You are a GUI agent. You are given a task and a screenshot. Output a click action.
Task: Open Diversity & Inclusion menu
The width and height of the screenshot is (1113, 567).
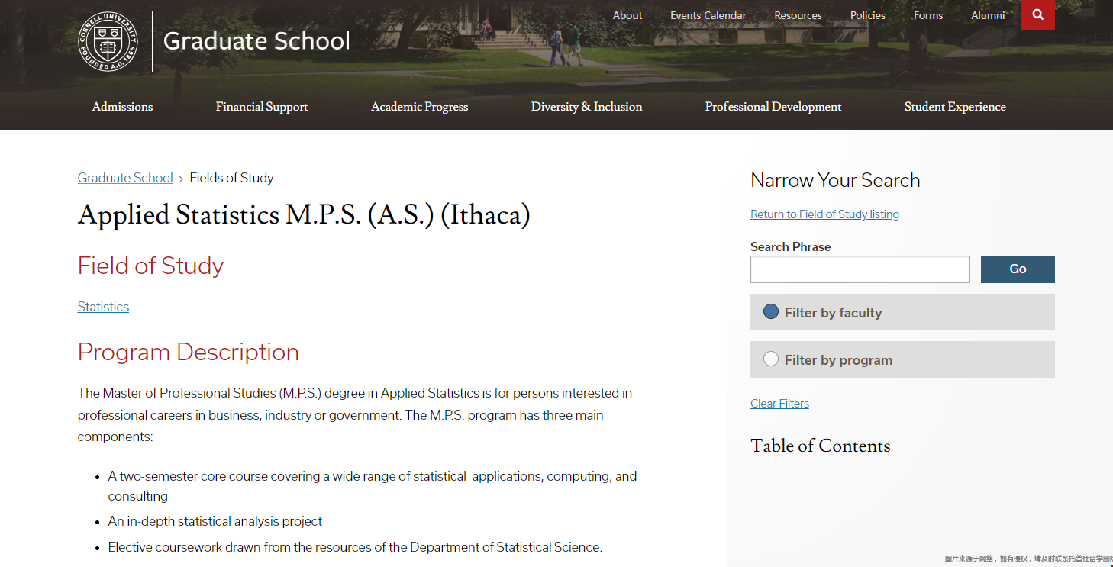[x=586, y=107]
